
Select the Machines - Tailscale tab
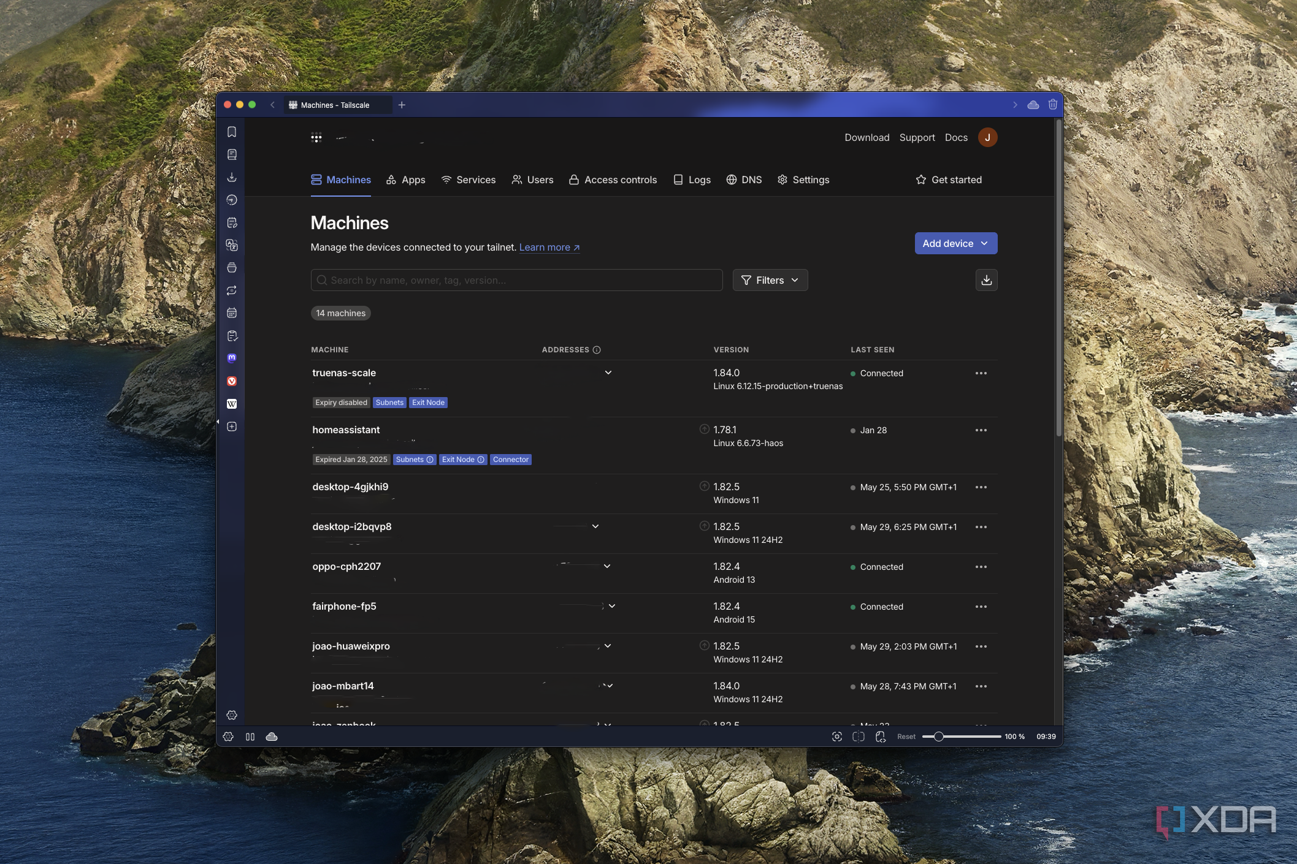point(337,105)
